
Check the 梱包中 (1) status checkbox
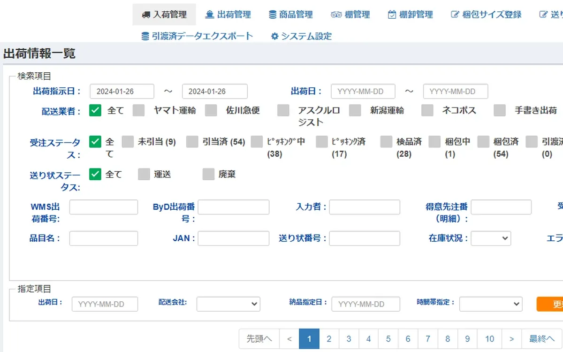coord(434,142)
